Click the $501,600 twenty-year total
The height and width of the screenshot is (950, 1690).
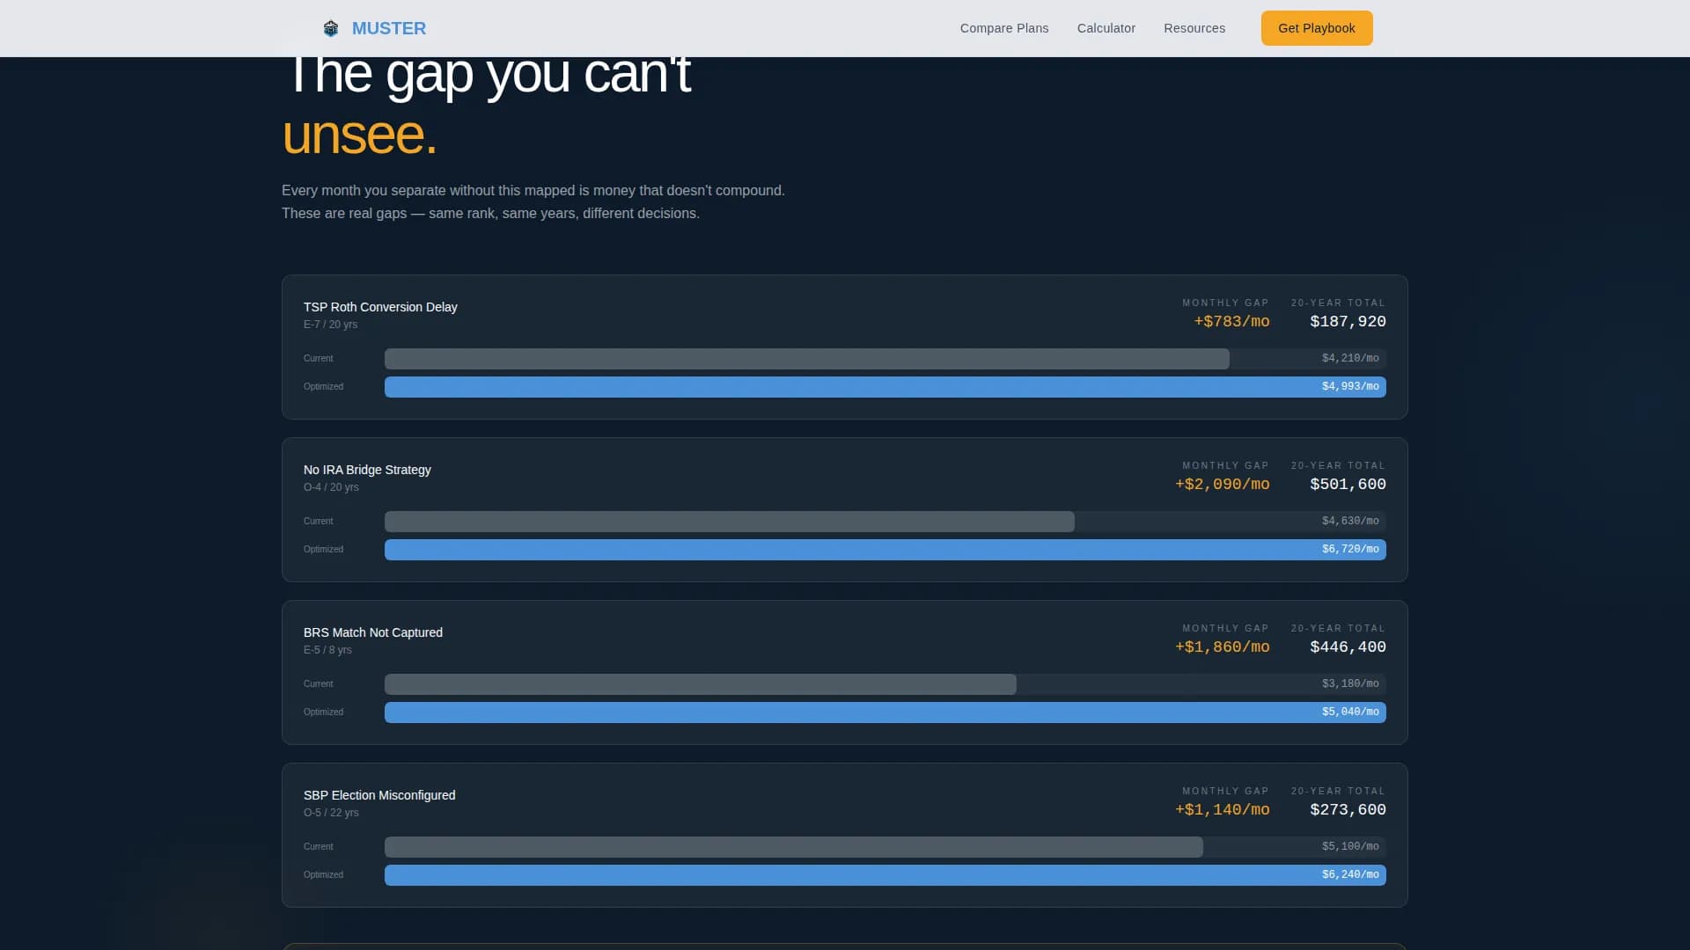(1348, 485)
